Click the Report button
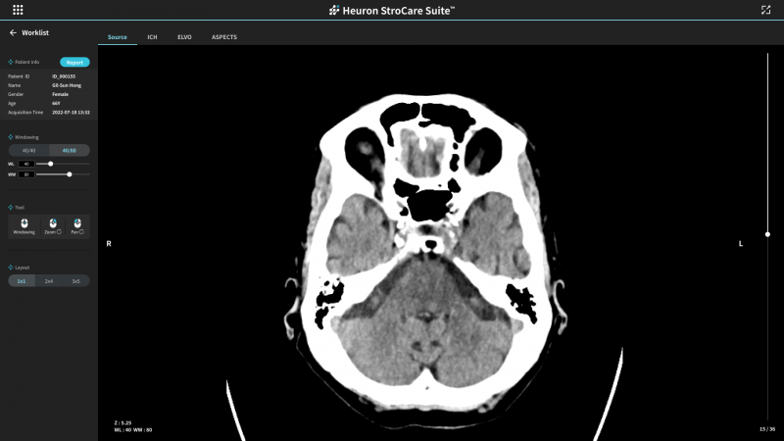784x441 pixels. pos(74,62)
